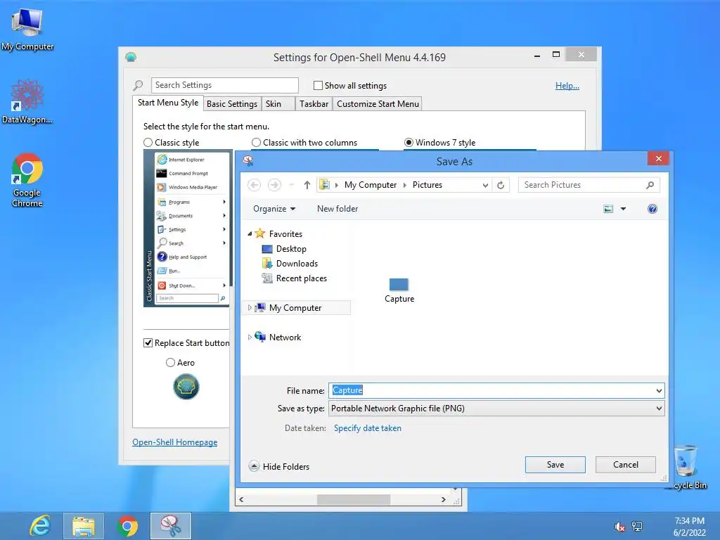720x540 pixels.
Task: Collapse the Favorites tree node
Action: pos(250,233)
